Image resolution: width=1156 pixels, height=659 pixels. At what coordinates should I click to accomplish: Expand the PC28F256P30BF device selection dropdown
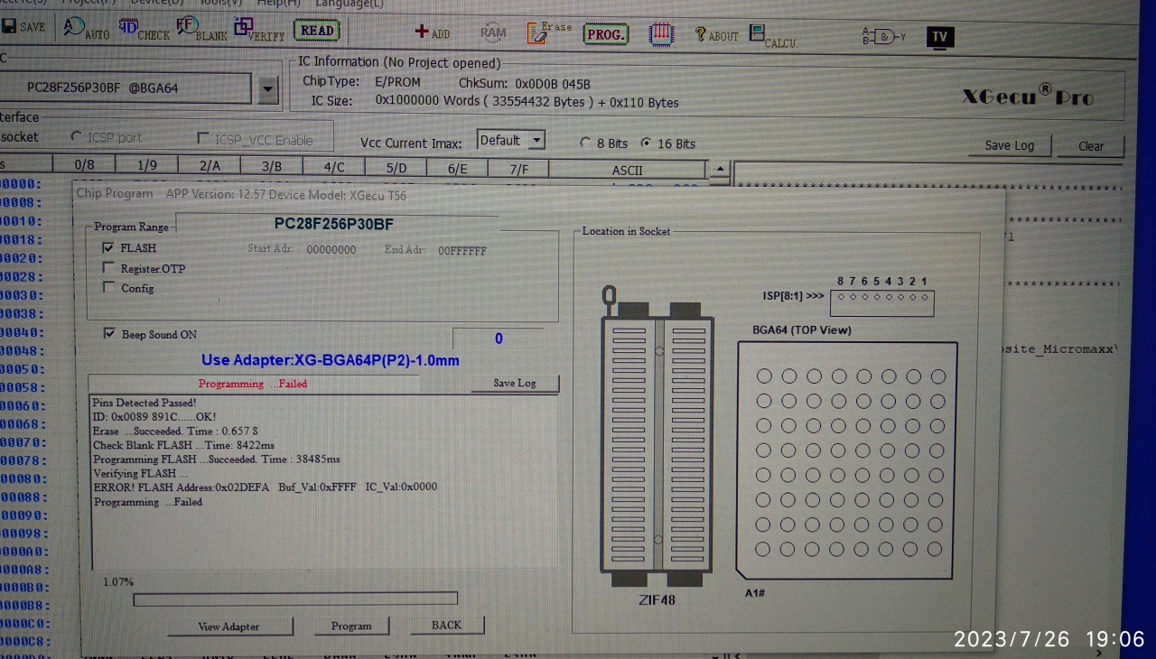click(267, 88)
